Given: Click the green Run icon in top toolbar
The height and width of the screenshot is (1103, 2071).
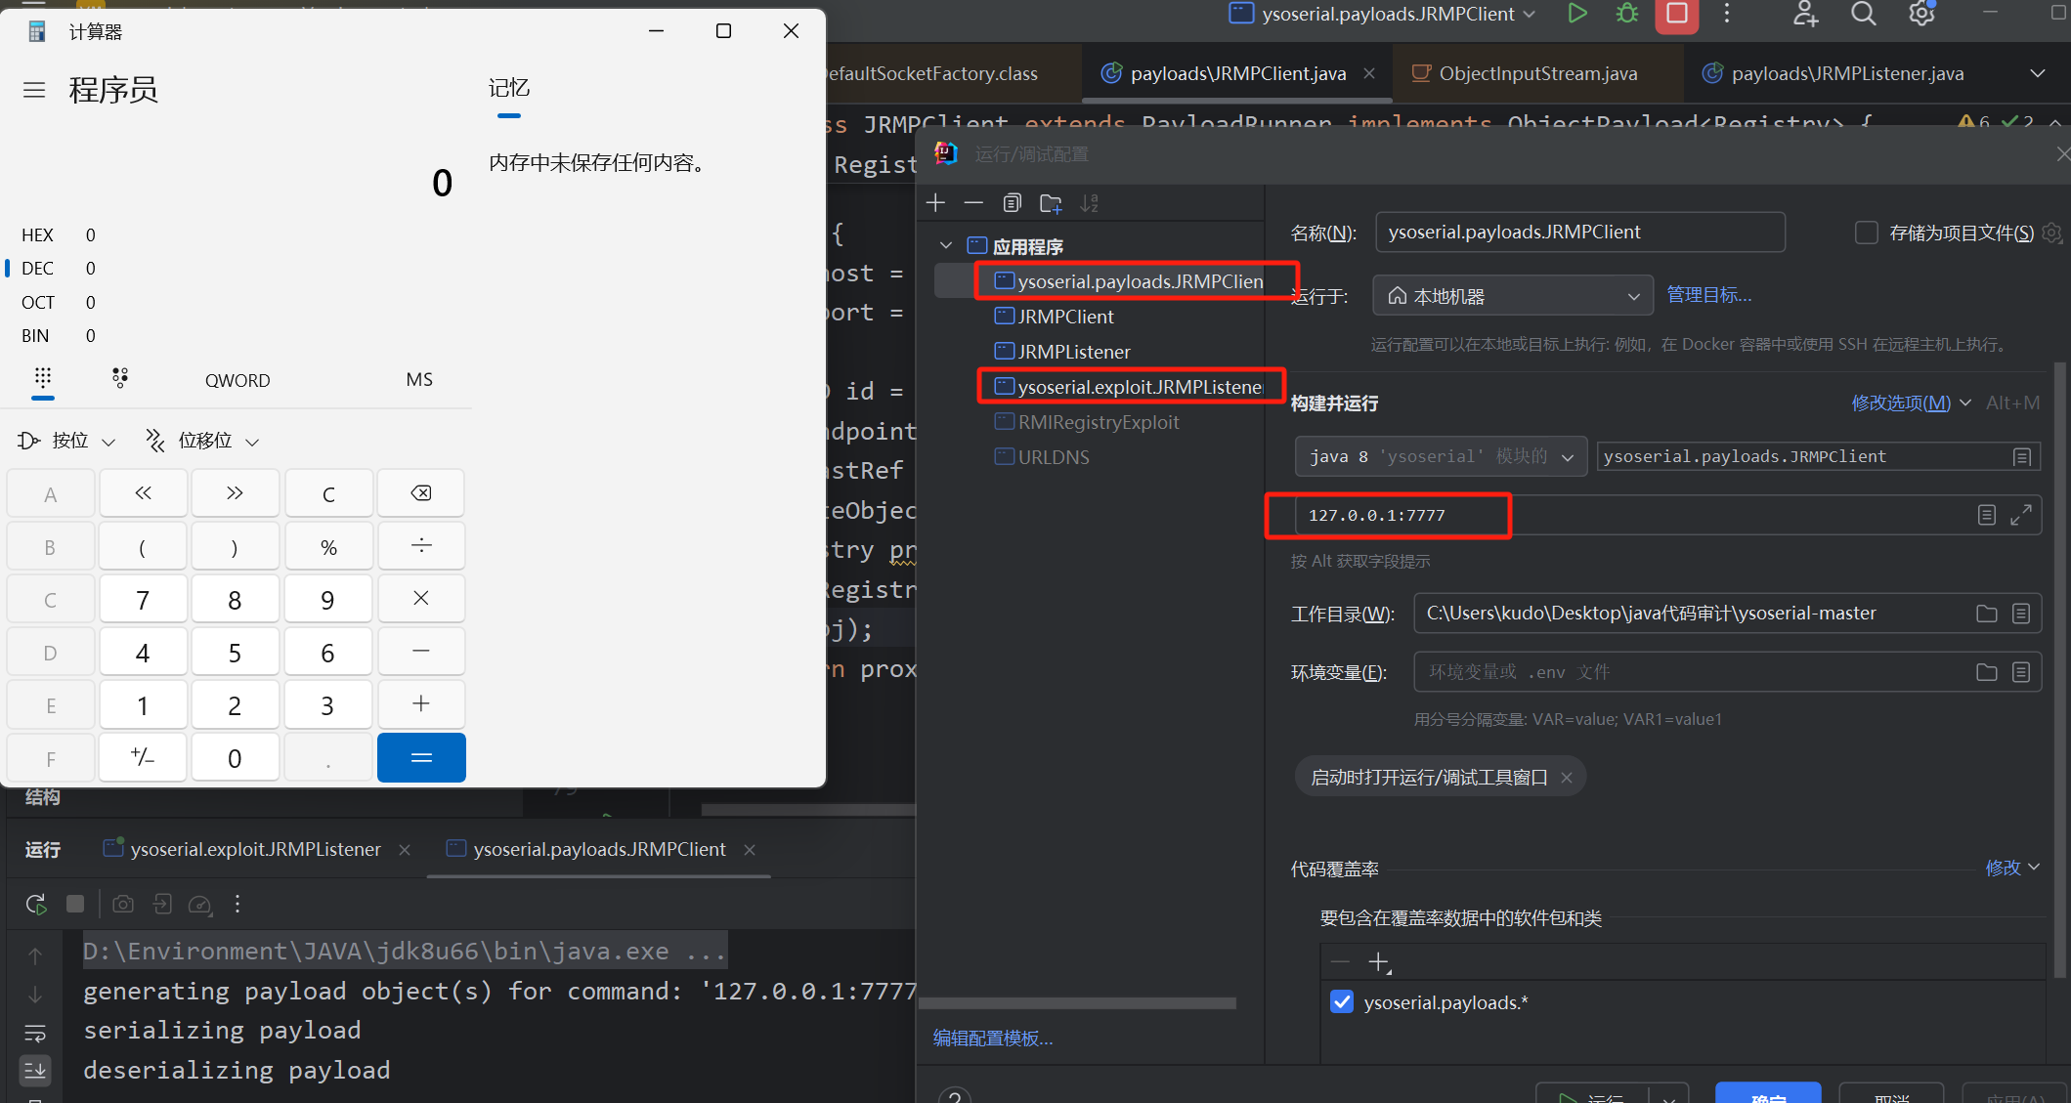Looking at the screenshot, I should (1576, 14).
